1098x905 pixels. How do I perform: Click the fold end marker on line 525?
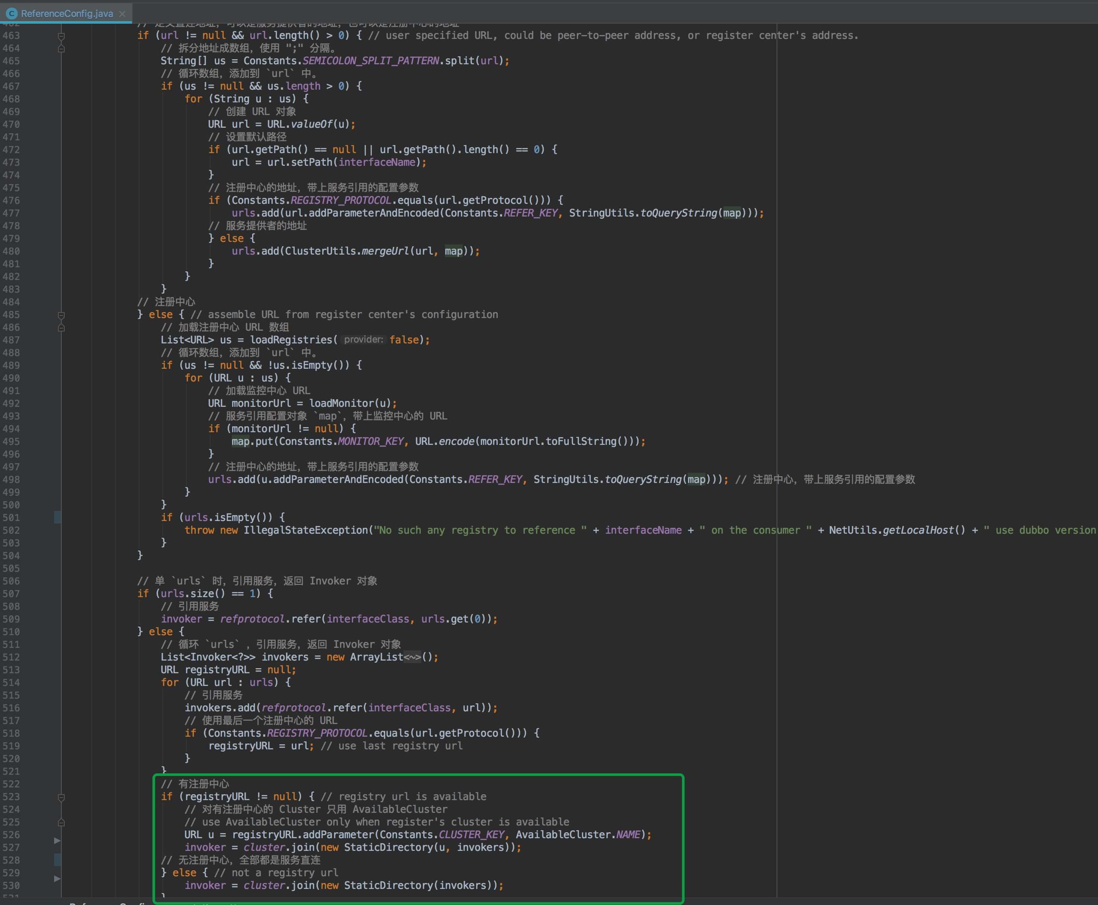click(61, 823)
